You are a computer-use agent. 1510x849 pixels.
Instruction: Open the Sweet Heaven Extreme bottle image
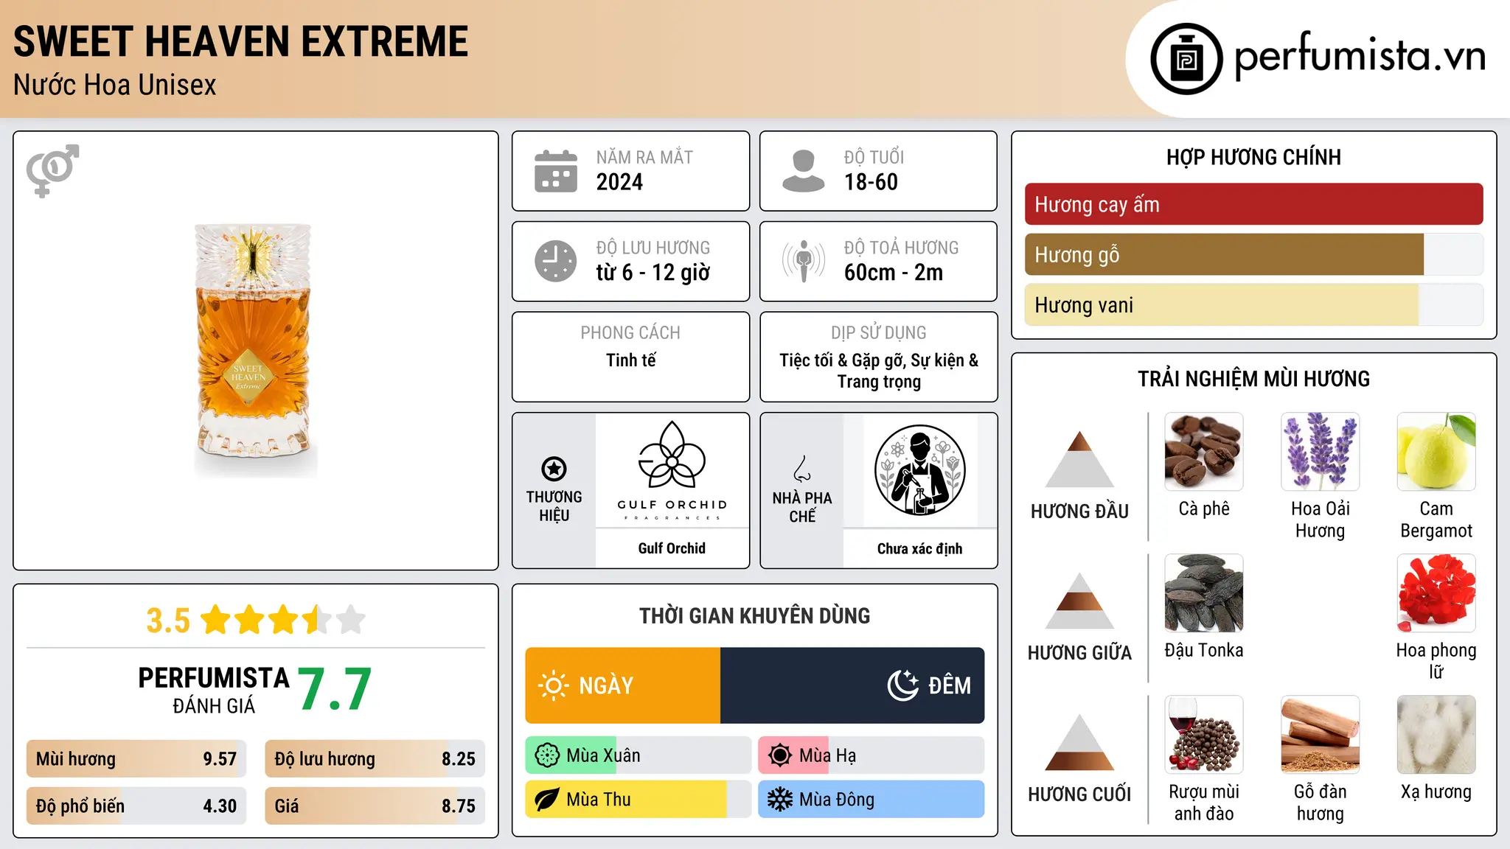tap(256, 351)
